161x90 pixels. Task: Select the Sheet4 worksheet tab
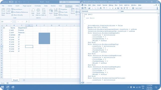[x=15, y=80]
